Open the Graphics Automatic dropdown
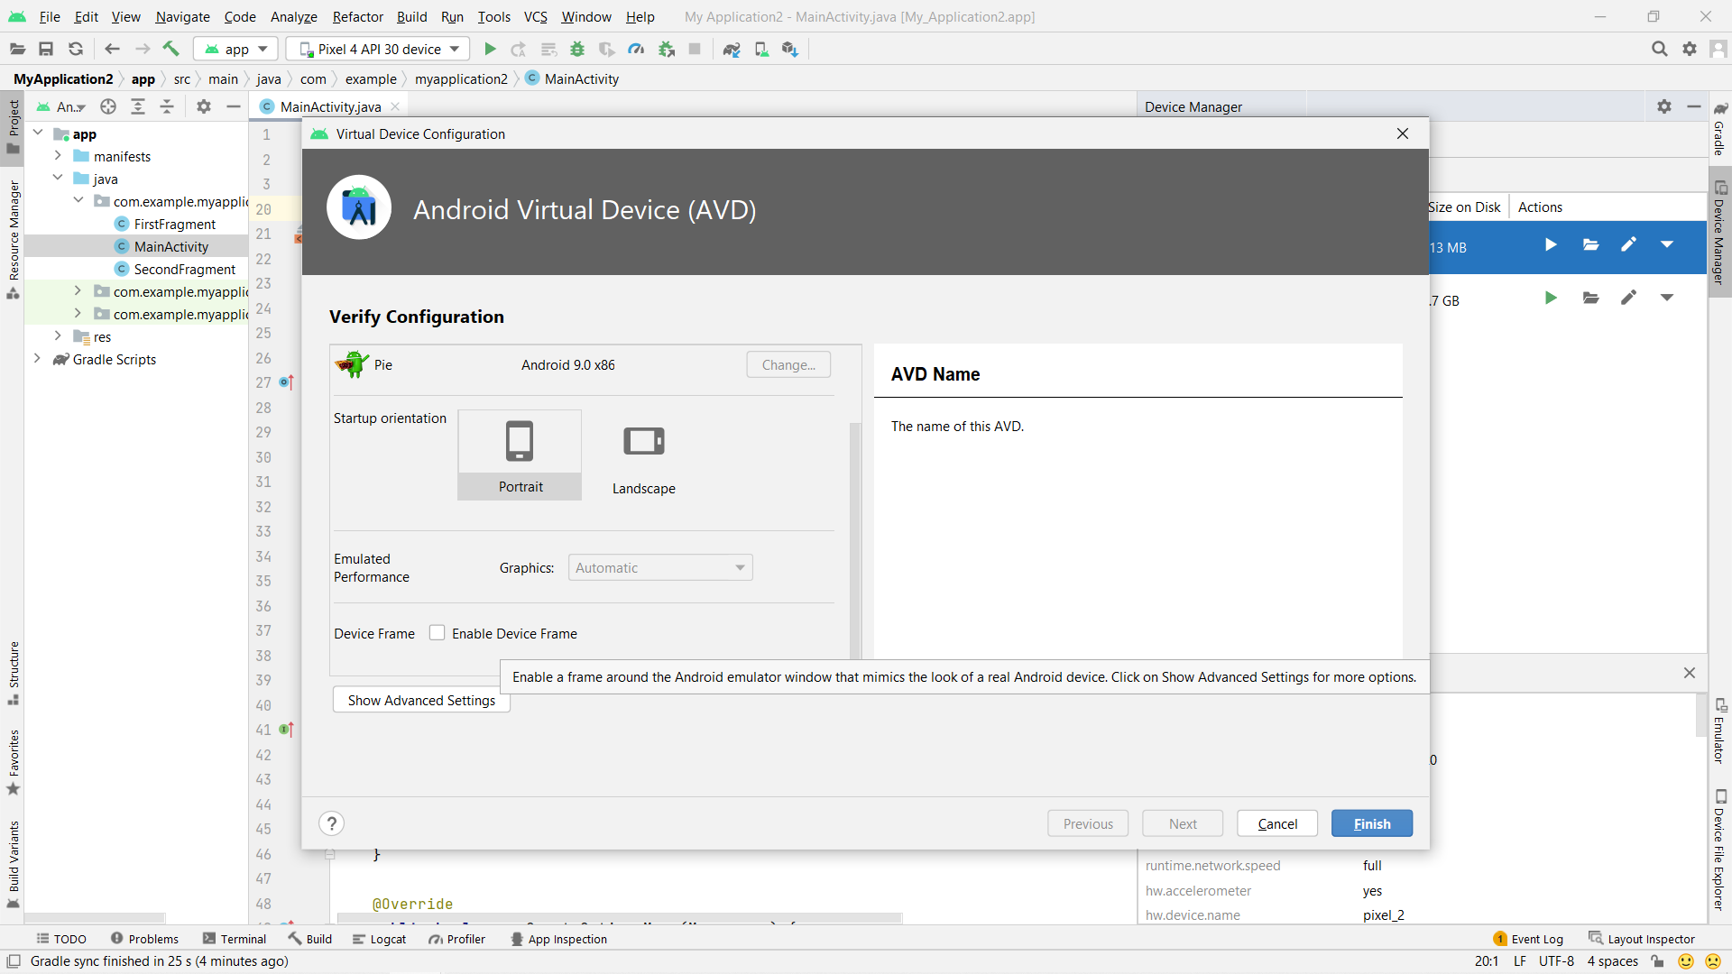This screenshot has width=1732, height=974. pos(660,567)
